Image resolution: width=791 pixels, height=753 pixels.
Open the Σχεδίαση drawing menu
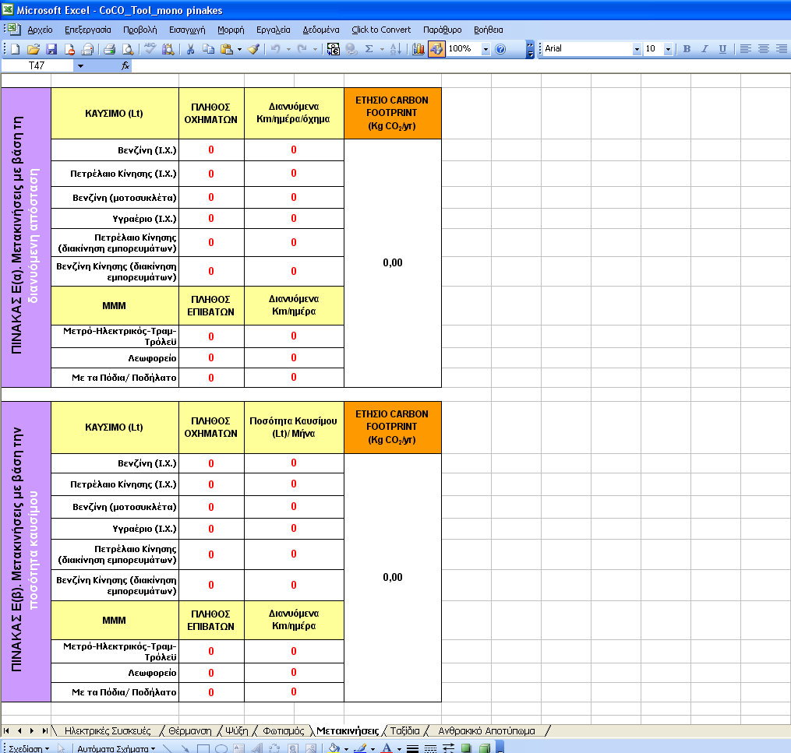(x=29, y=749)
